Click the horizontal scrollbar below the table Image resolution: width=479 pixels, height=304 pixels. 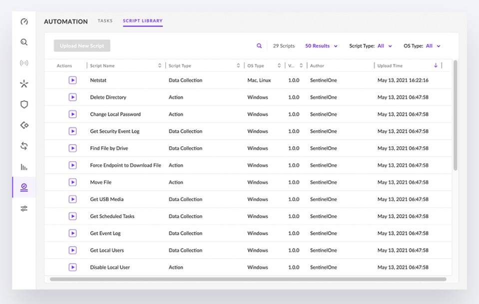(248, 279)
